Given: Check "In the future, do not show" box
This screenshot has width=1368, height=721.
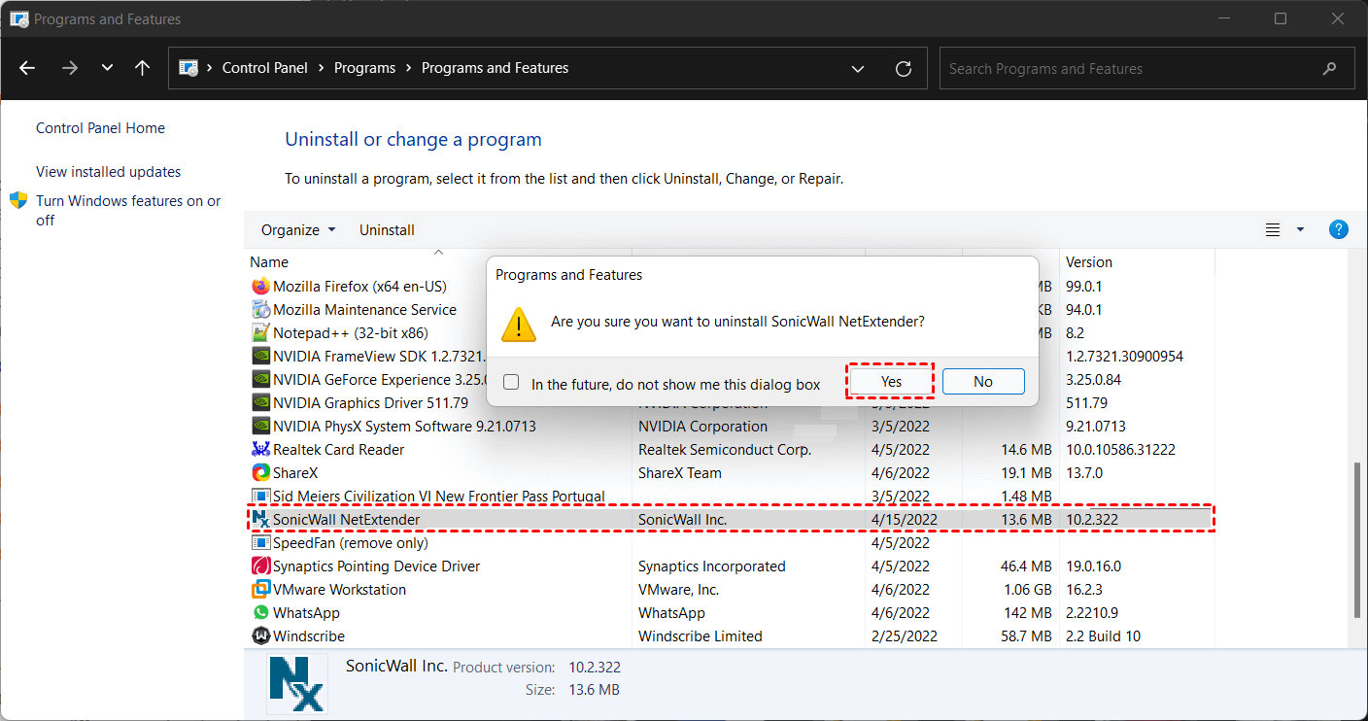Looking at the screenshot, I should tap(511, 383).
